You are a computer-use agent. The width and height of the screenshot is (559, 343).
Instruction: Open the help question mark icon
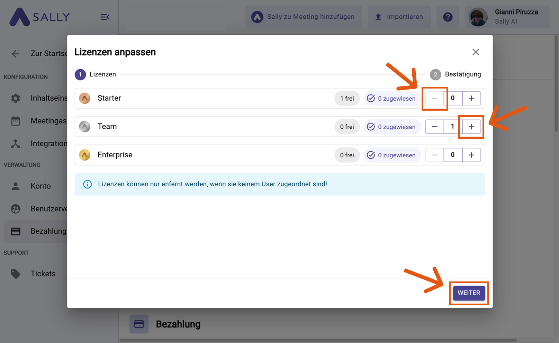(x=448, y=17)
